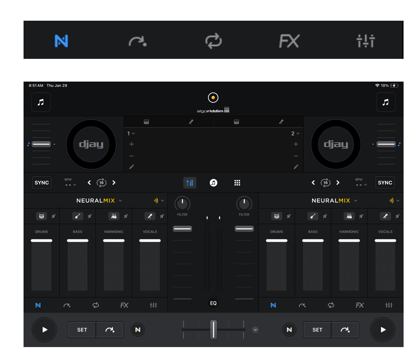Expand the left deck NEURALMIX dropdown
This screenshot has width=419, height=356.
point(121,201)
